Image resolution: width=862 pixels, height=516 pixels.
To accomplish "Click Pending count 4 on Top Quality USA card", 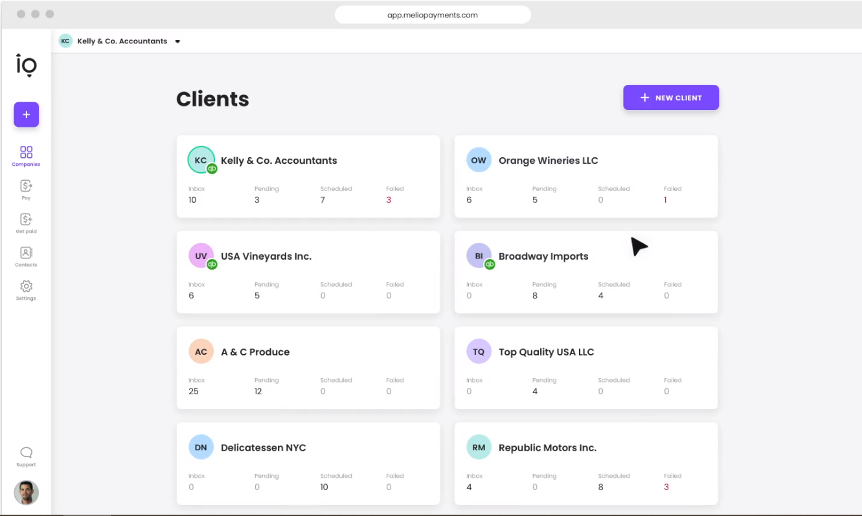I will [x=535, y=392].
